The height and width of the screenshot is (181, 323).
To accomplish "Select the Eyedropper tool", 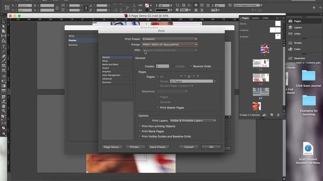I will (4, 102).
